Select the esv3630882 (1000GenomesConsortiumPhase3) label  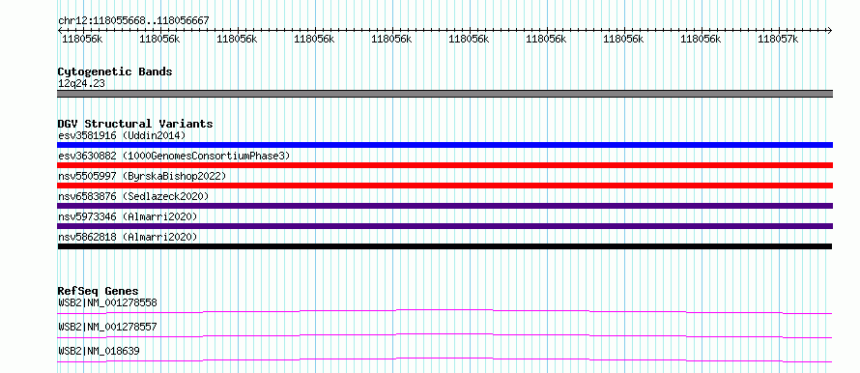pos(174,156)
